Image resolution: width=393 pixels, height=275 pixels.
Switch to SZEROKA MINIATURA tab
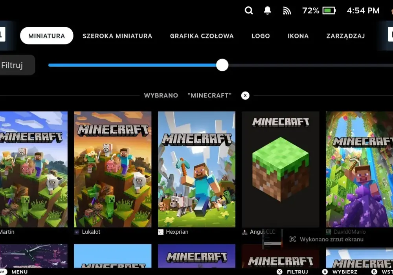(x=117, y=36)
